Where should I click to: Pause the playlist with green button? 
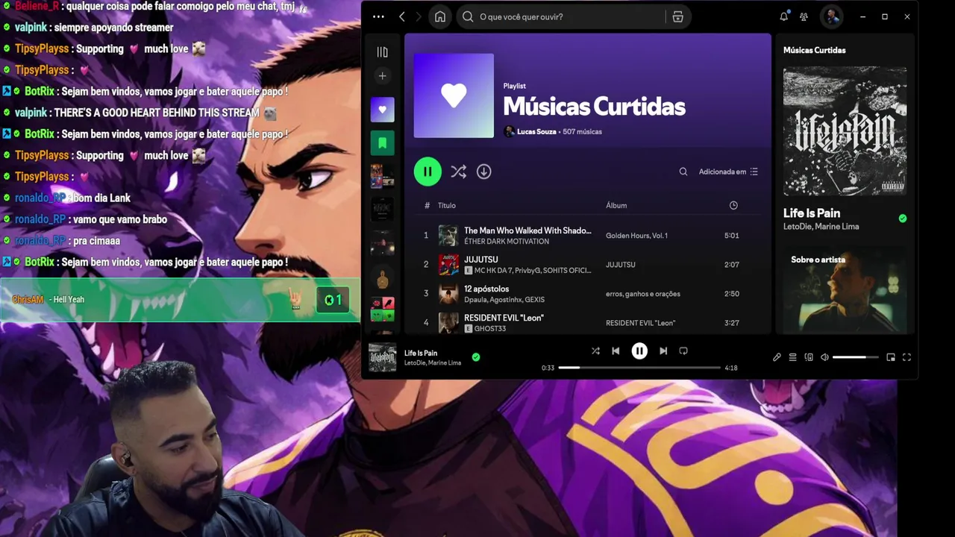428,172
